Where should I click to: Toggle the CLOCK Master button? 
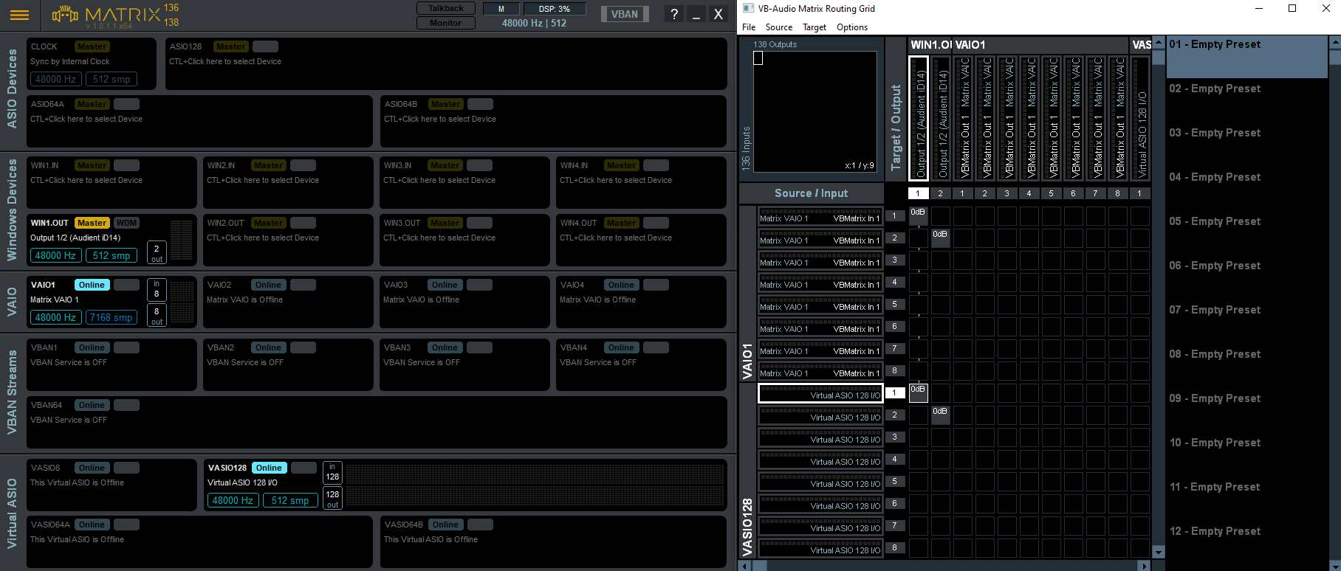point(92,46)
